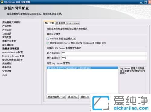Select Windows 身份验证模式 radio button
The width and height of the screenshot is (151, 112).
coord(48,39)
